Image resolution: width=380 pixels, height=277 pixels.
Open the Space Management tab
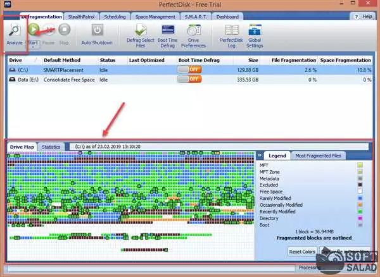pos(155,16)
